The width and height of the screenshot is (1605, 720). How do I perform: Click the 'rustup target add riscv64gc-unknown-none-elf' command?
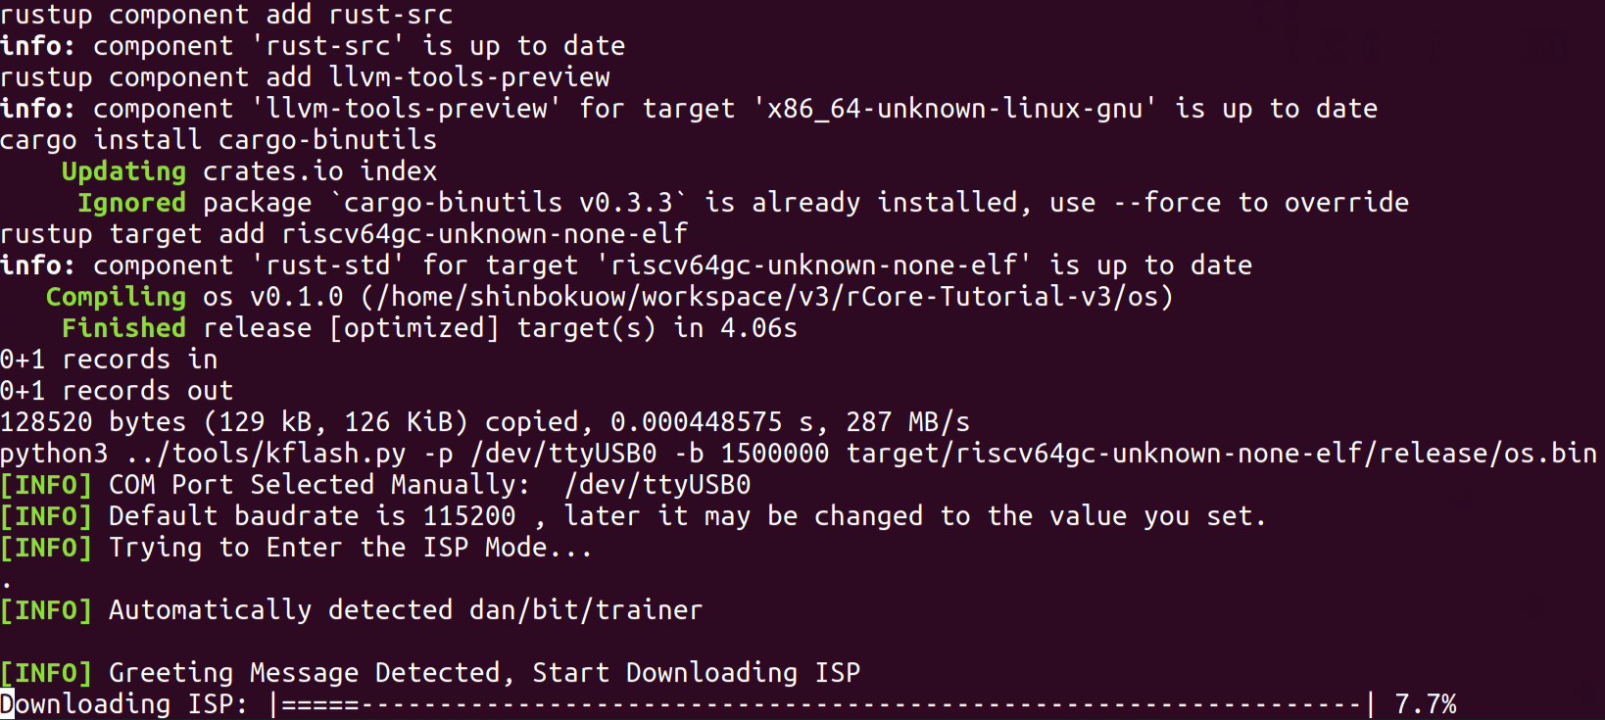tap(344, 234)
